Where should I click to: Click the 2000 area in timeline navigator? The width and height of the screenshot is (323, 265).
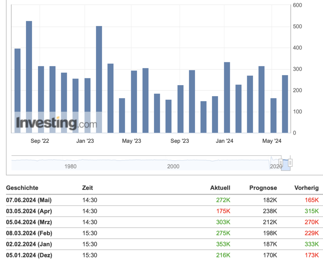click(173, 166)
